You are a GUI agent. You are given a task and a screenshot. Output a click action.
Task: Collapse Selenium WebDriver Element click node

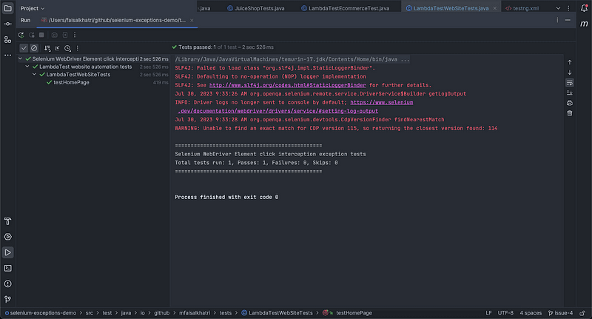[21, 59]
